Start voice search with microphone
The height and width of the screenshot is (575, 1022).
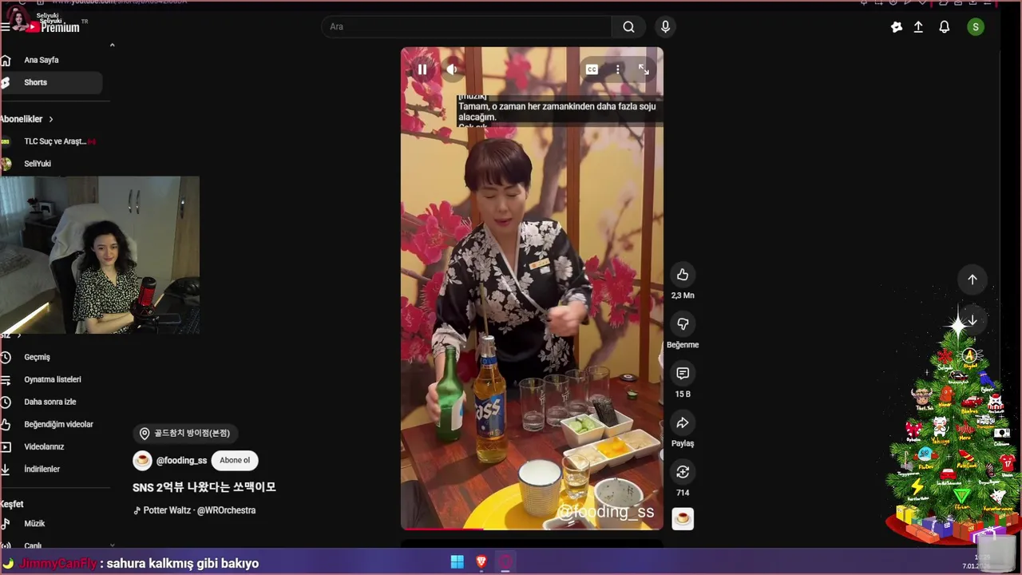(x=665, y=26)
